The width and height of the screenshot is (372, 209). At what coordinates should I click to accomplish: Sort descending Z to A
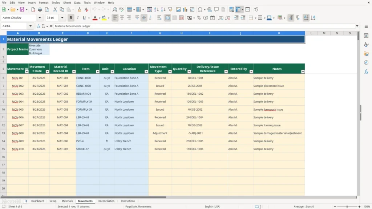163,9
